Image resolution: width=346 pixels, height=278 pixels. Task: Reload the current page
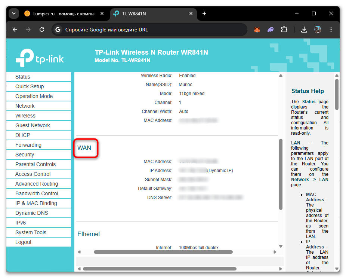(x=42, y=30)
